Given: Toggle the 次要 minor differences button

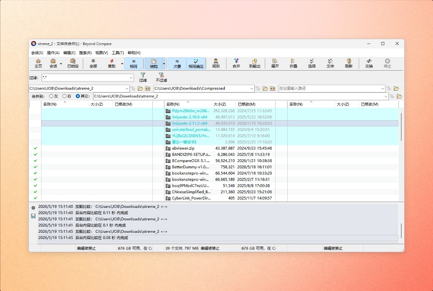Looking at the screenshot, I should 177,63.
